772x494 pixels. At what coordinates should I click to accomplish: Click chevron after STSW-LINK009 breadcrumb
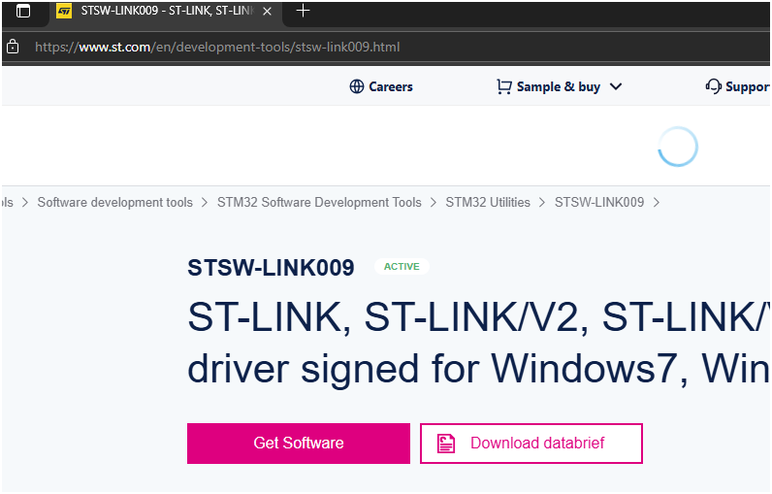(x=657, y=203)
